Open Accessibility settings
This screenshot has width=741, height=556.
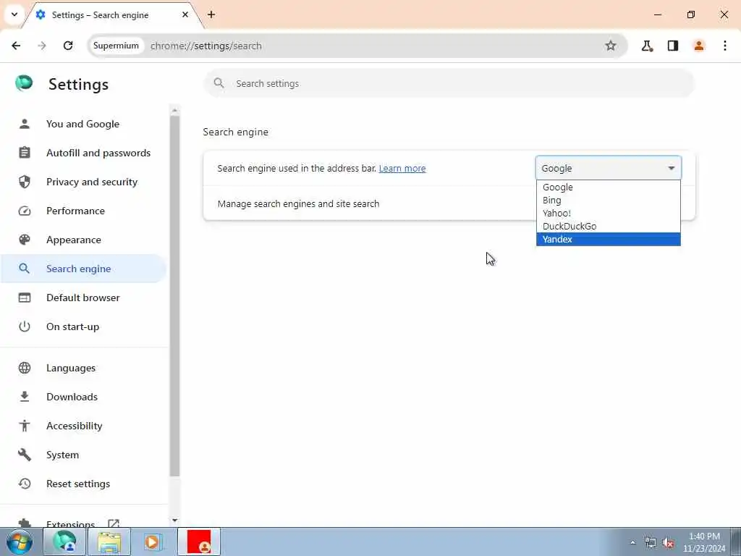coord(83,426)
